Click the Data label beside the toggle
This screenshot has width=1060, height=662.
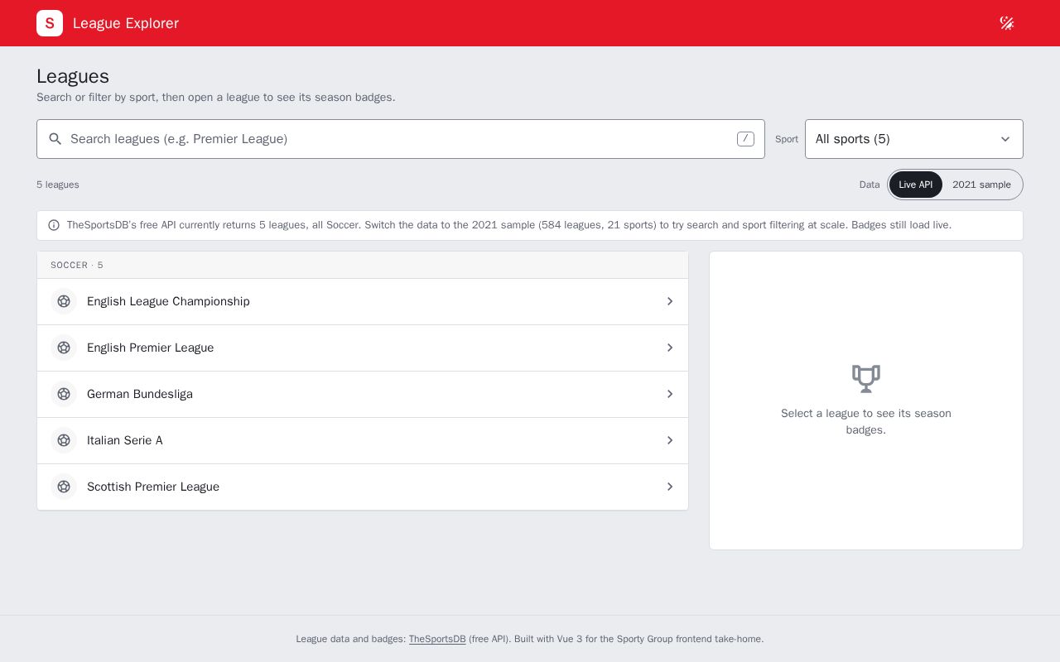coord(870,185)
